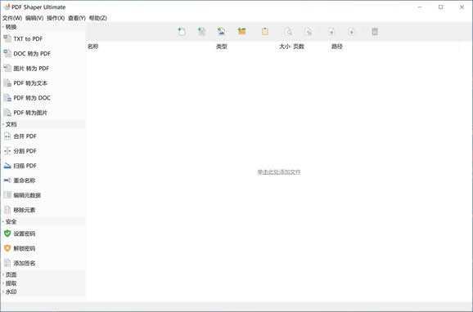This screenshot has width=473, height=312.
Task: Click the 单击此处添加文件 link
Action: [x=279, y=172]
